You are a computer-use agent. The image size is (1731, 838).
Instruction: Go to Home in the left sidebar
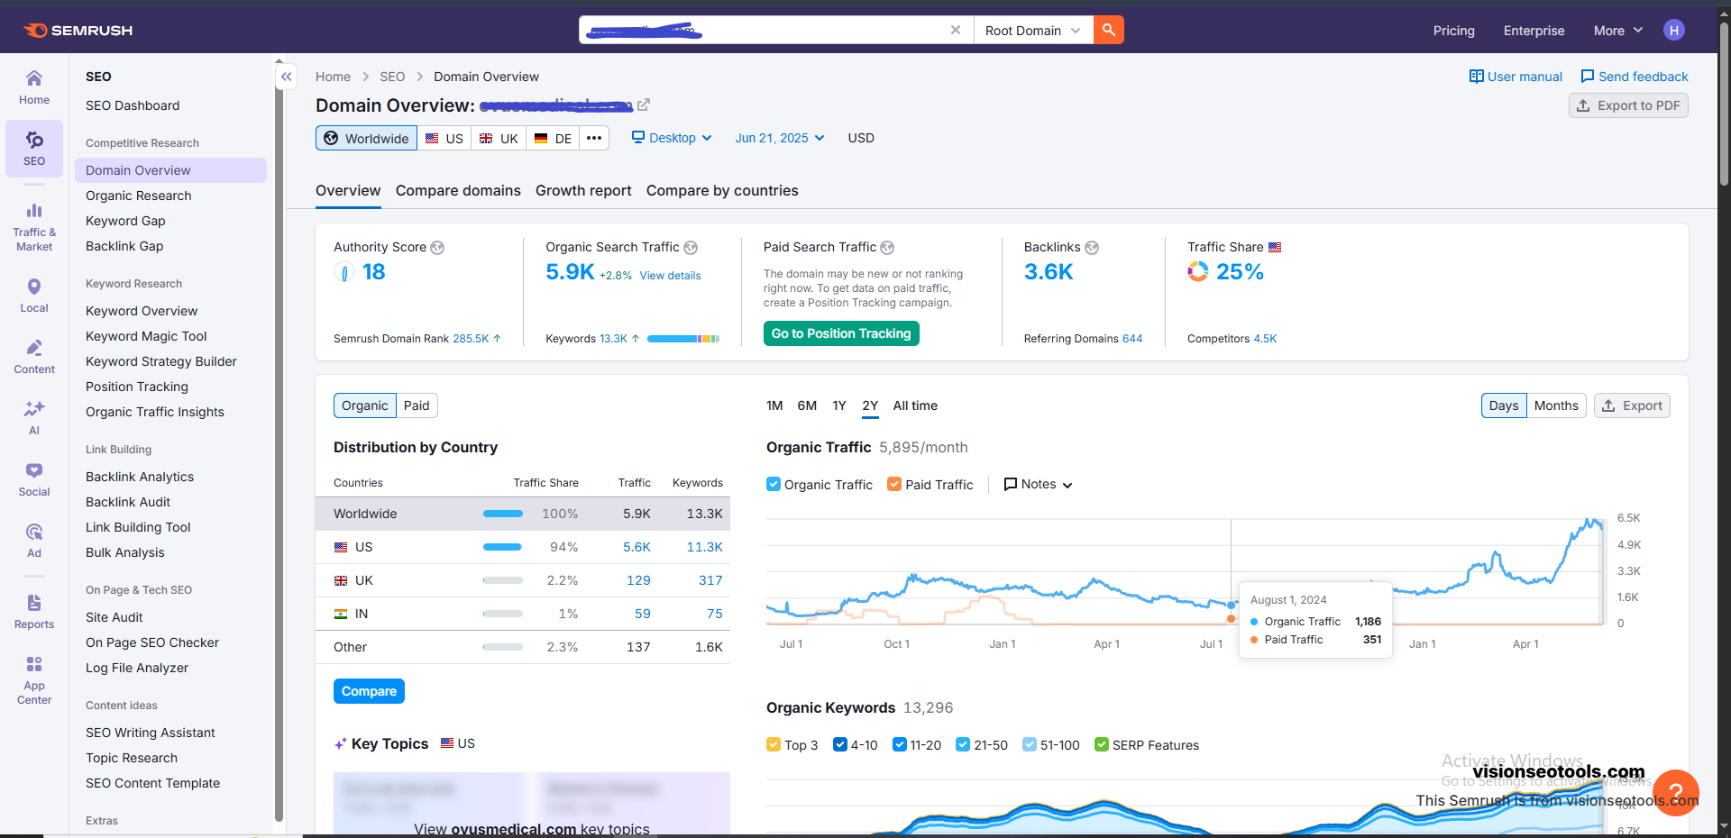pyautogui.click(x=34, y=87)
